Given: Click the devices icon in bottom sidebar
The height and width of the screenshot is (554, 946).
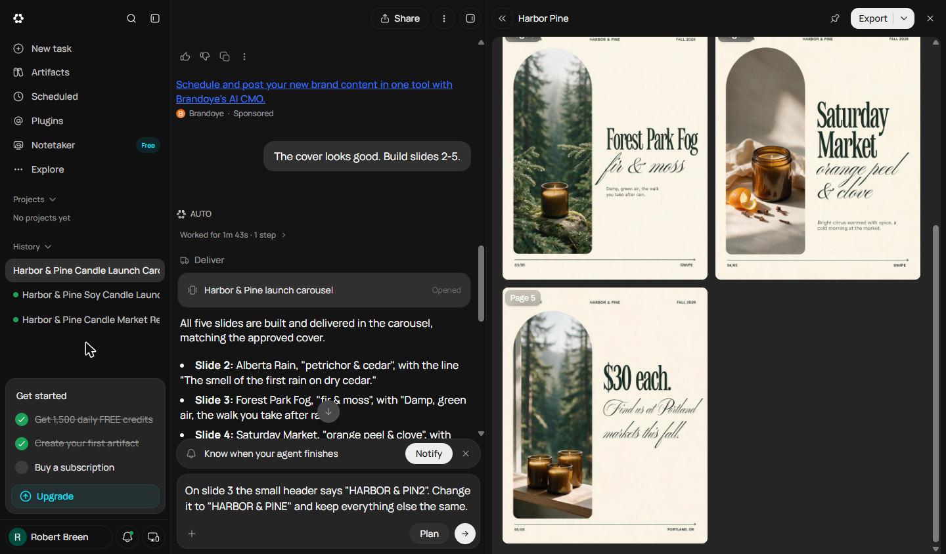Looking at the screenshot, I should click(153, 537).
